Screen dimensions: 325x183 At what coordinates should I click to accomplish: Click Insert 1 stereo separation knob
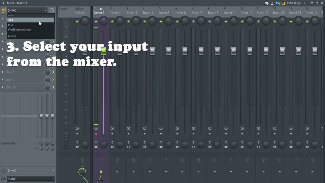[103, 144]
